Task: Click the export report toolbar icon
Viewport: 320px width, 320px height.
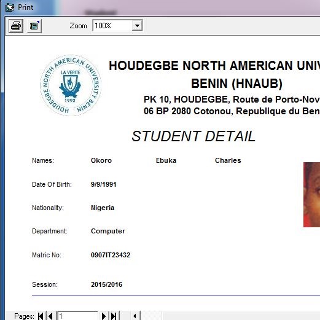Action: point(34,26)
